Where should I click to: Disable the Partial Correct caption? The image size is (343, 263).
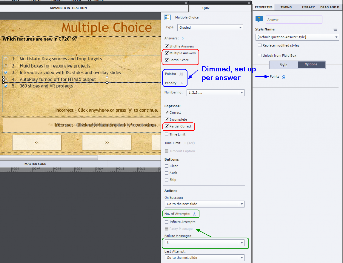(x=167, y=126)
